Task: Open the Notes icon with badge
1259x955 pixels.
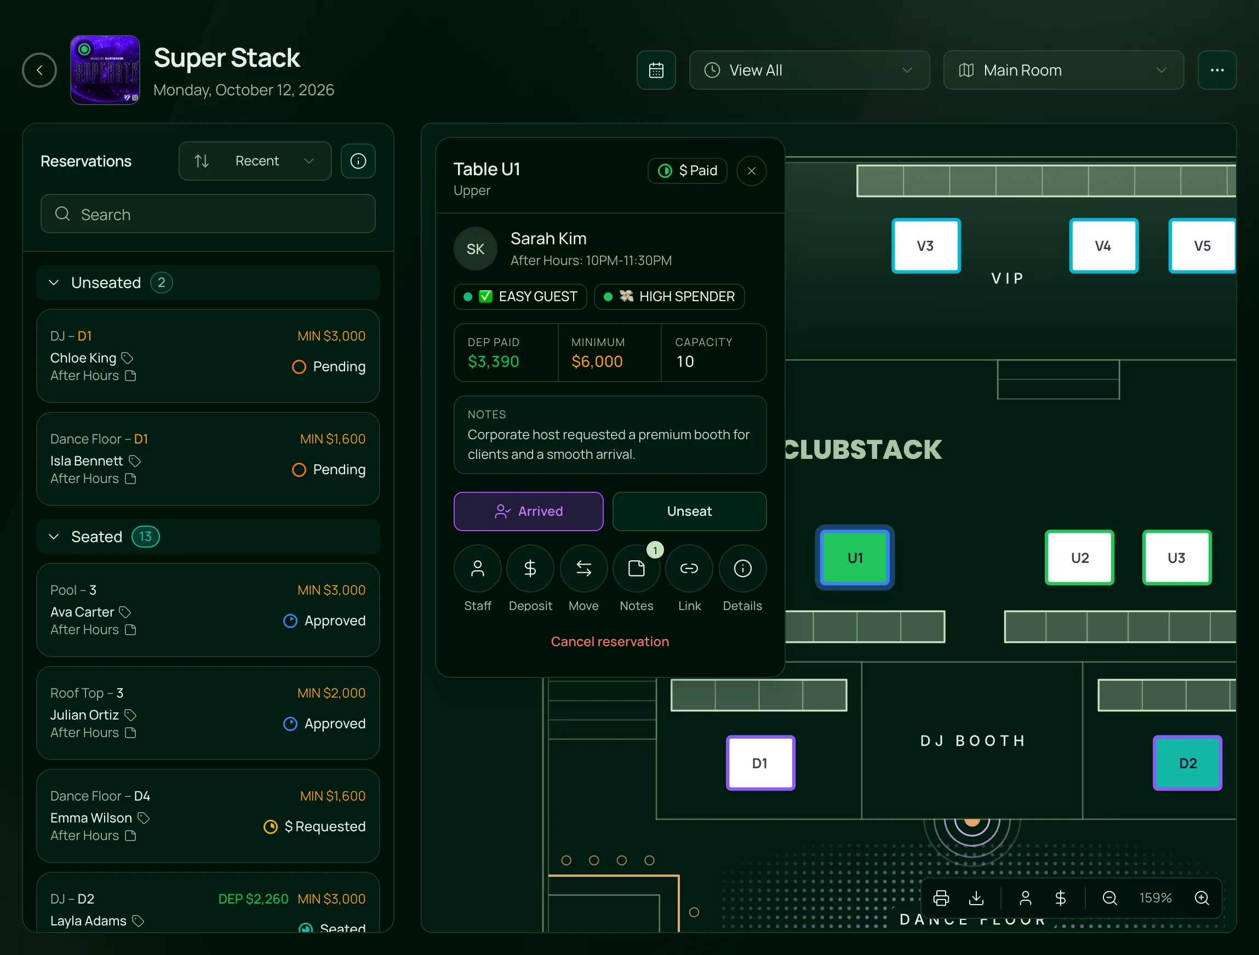Action: click(636, 569)
